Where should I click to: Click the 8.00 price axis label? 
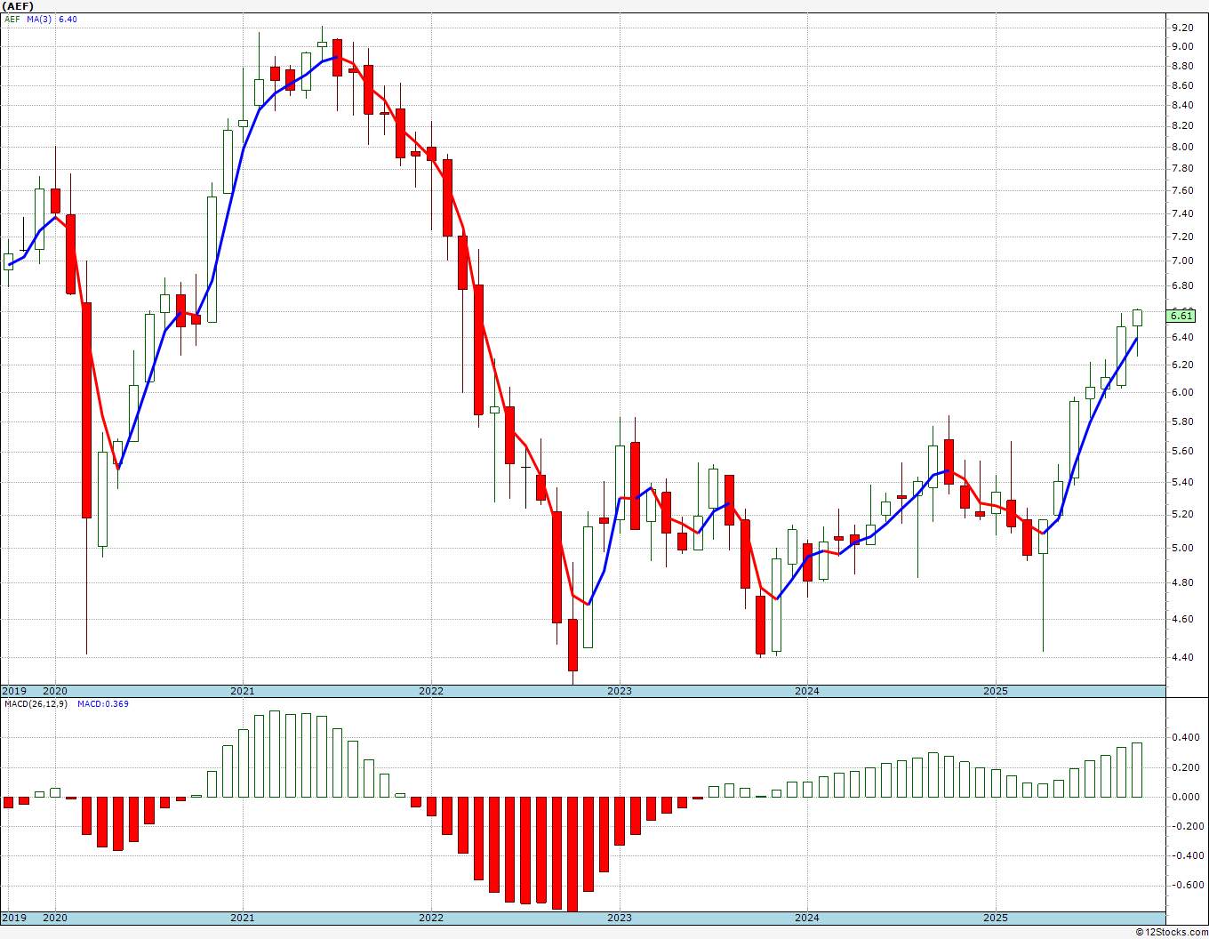[x=1182, y=148]
